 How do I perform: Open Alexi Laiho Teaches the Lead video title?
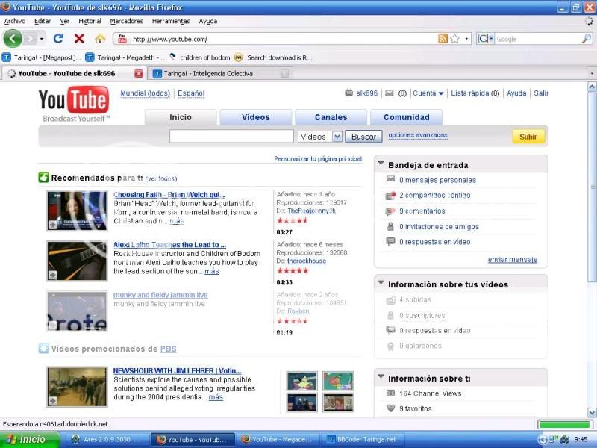click(169, 245)
